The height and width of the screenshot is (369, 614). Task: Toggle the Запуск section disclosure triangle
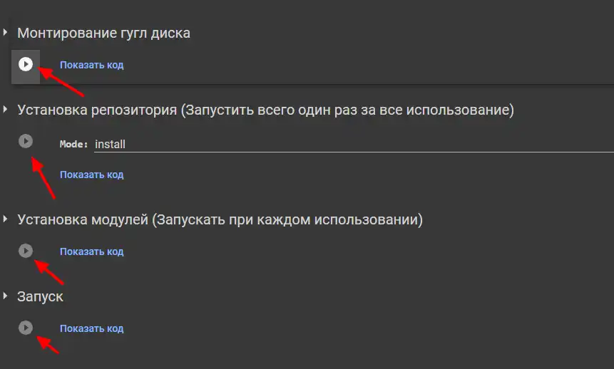(x=5, y=296)
